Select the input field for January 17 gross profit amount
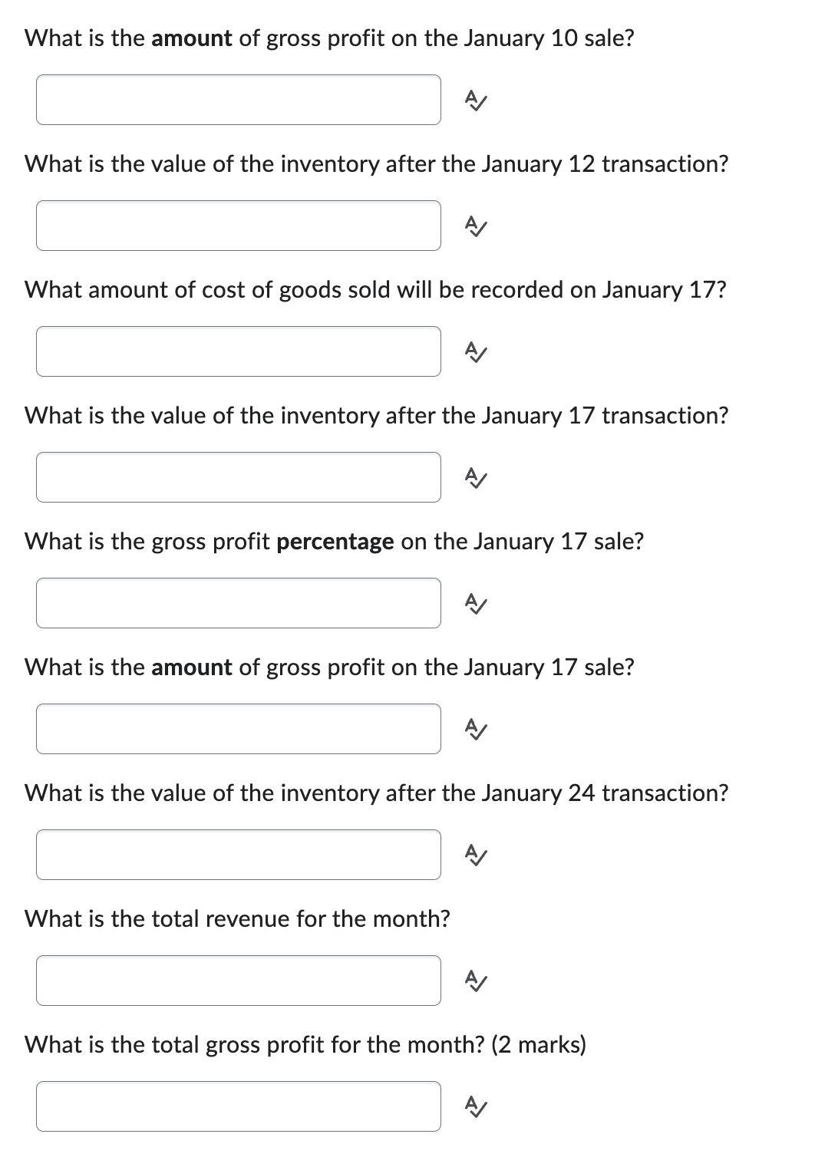Viewport: 815px width, 1157px height. click(x=238, y=730)
